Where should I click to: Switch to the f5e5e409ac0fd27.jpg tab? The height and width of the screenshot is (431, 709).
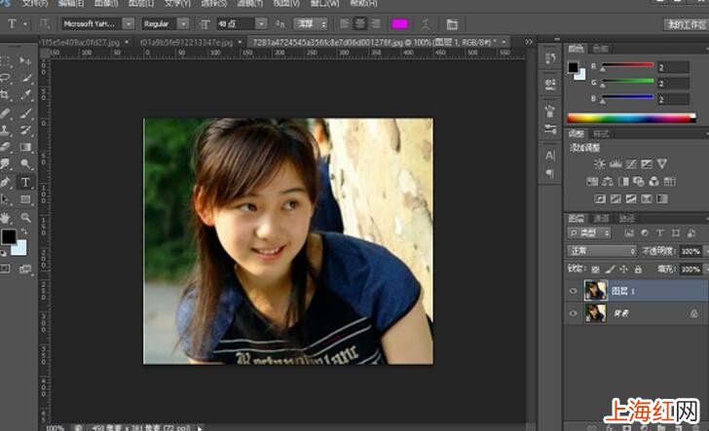80,43
